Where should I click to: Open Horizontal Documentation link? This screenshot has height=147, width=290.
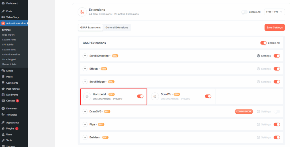pyautogui.click(x=102, y=99)
